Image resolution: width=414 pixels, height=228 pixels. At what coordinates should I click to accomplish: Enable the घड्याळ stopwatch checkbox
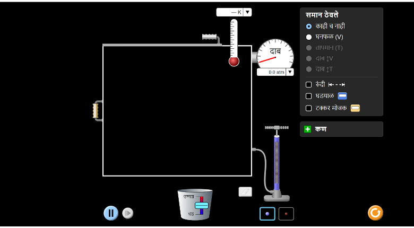(309, 96)
